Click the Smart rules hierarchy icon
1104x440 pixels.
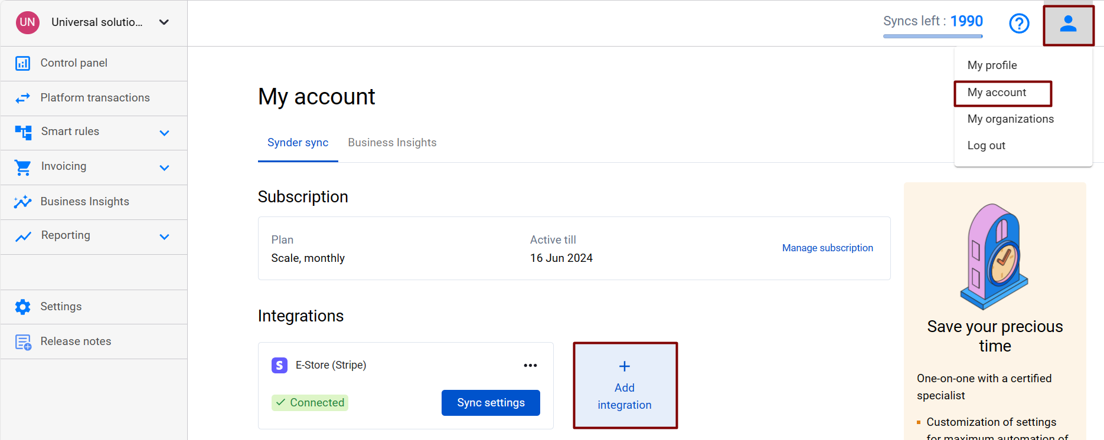[x=23, y=132]
